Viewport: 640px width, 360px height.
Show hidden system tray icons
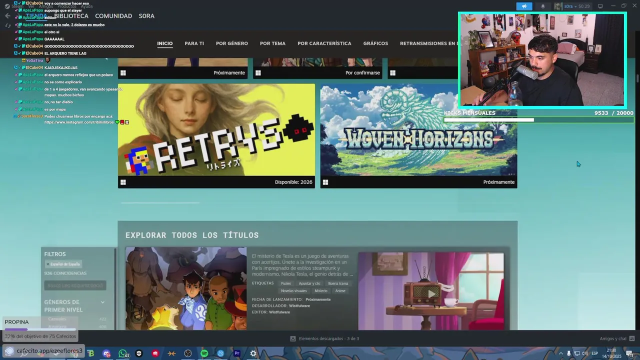coord(560,353)
